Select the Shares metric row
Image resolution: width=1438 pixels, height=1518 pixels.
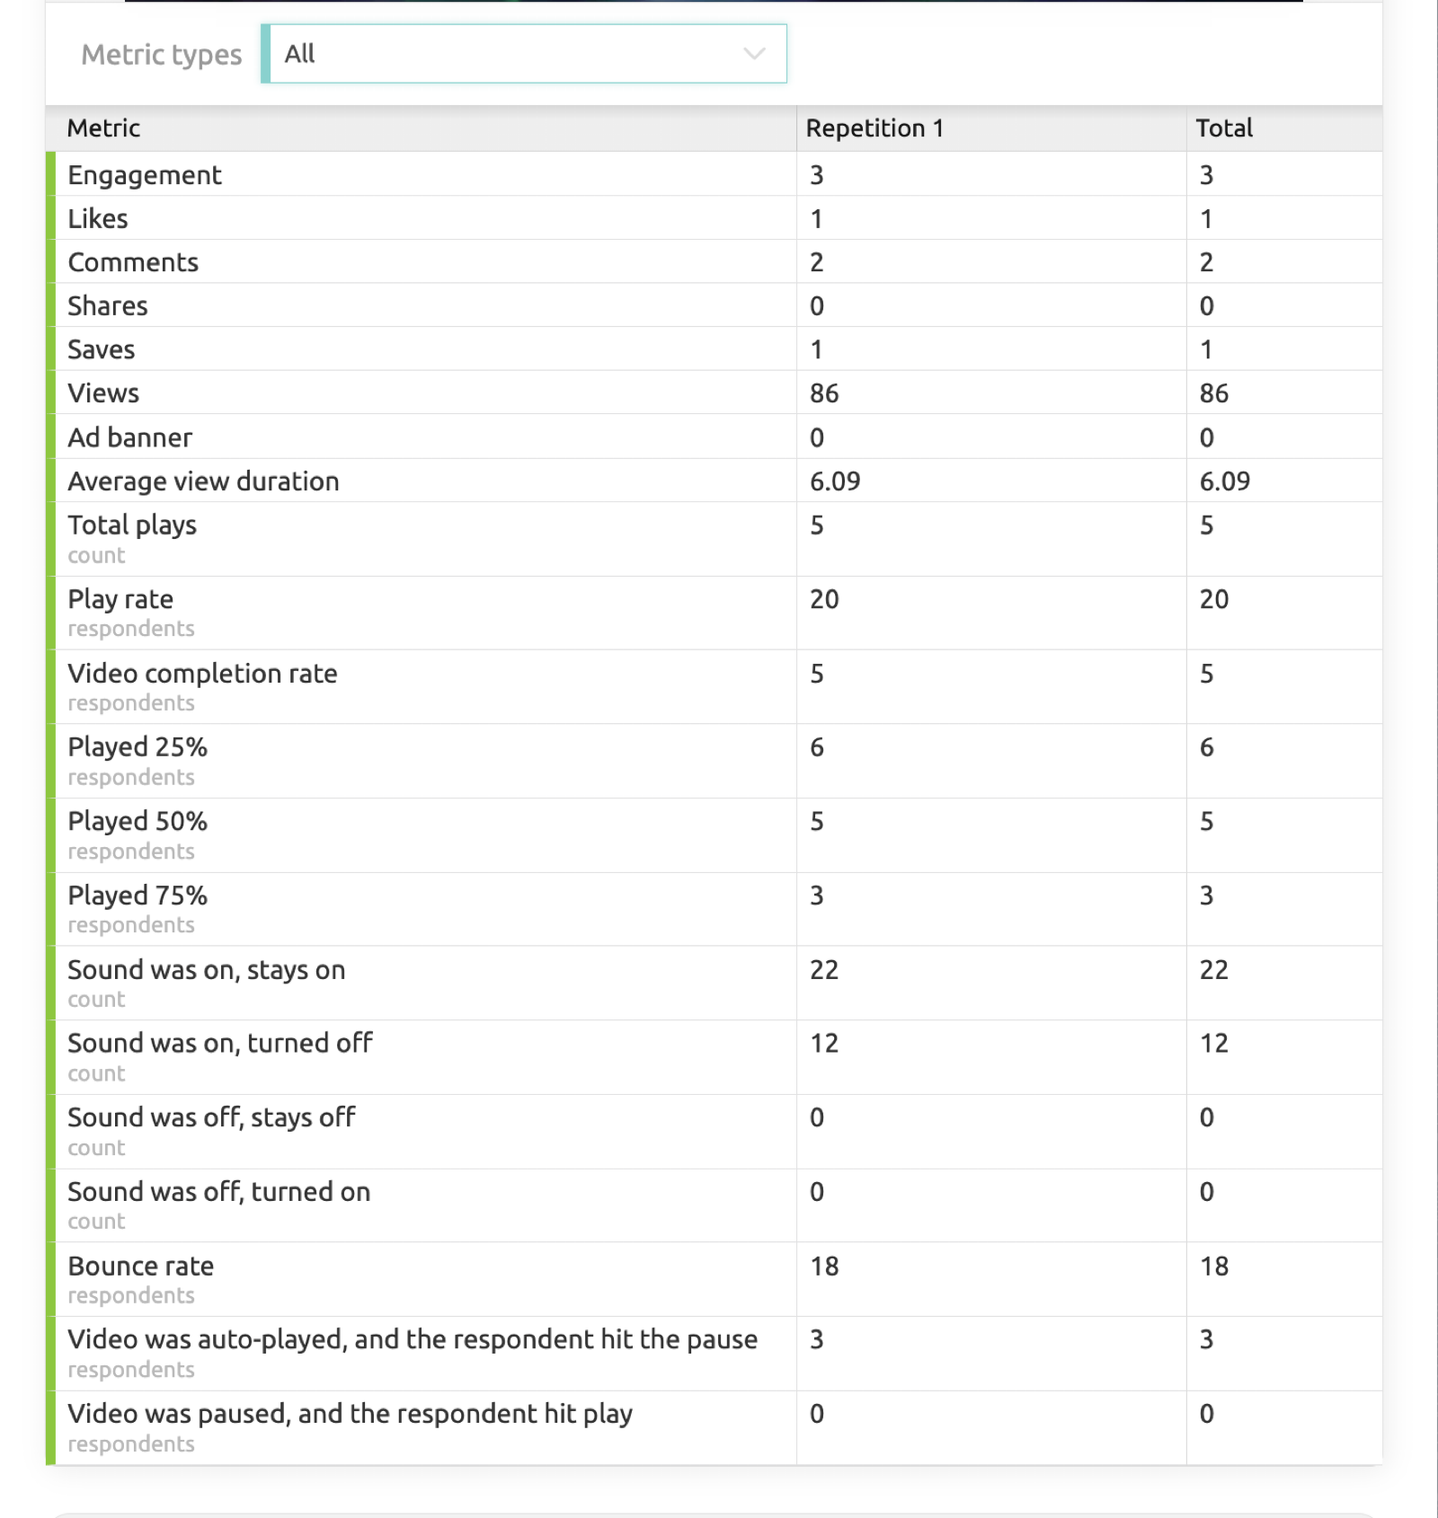[x=108, y=306]
